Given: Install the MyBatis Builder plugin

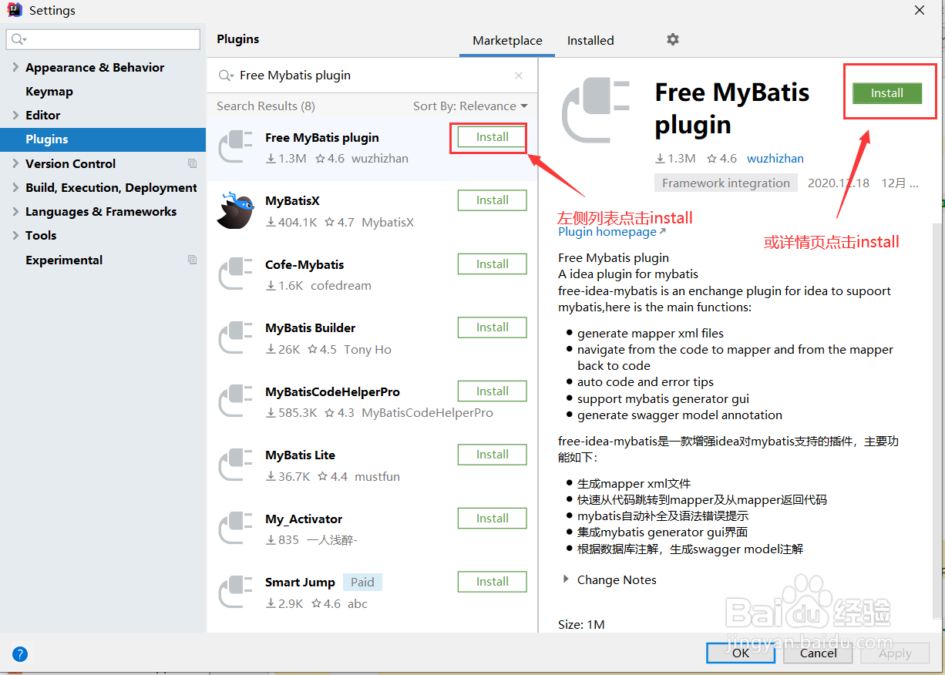Looking at the screenshot, I should coord(492,327).
